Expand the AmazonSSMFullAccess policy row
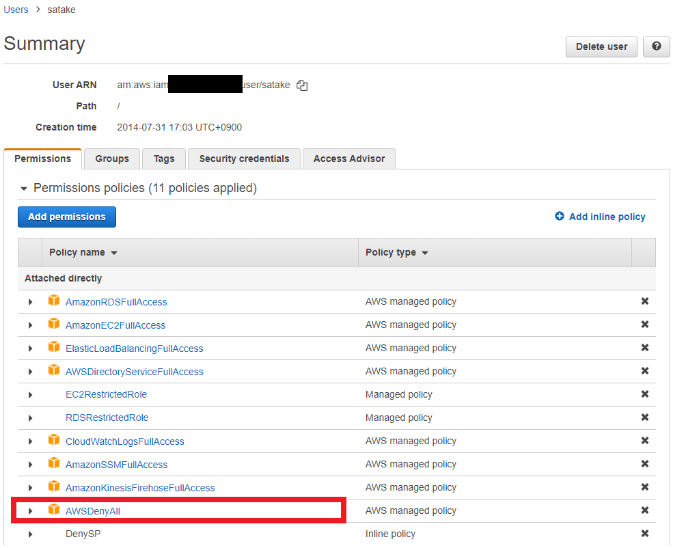The width and height of the screenshot is (673, 548). pos(30,465)
